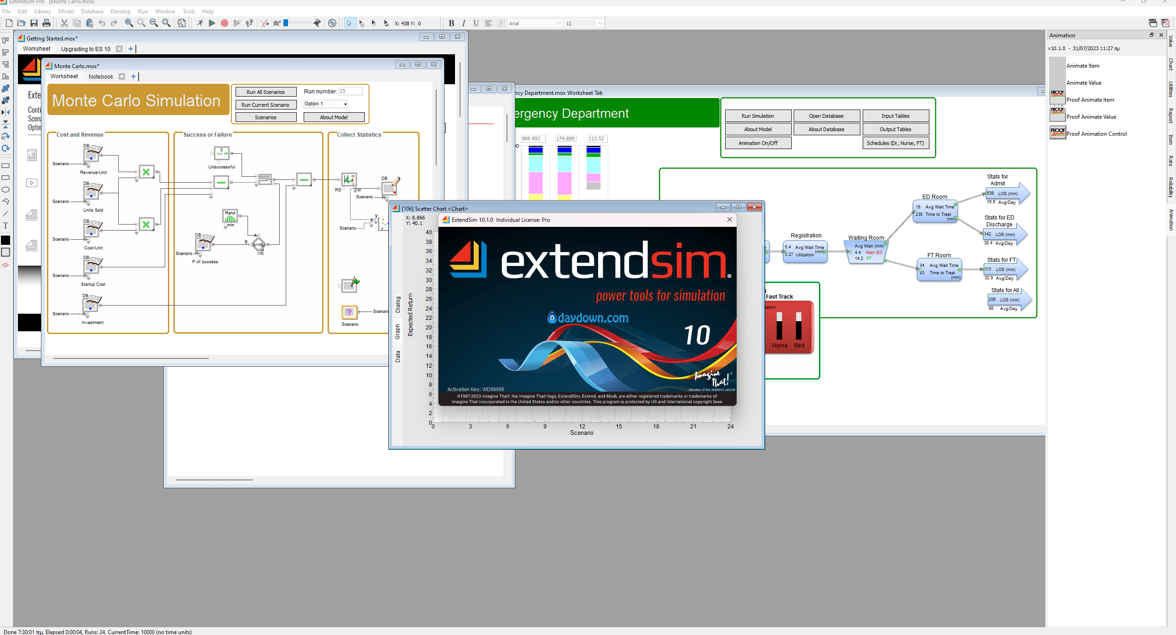Click the Run number input field
This screenshot has width=1176, height=635.
(x=351, y=92)
